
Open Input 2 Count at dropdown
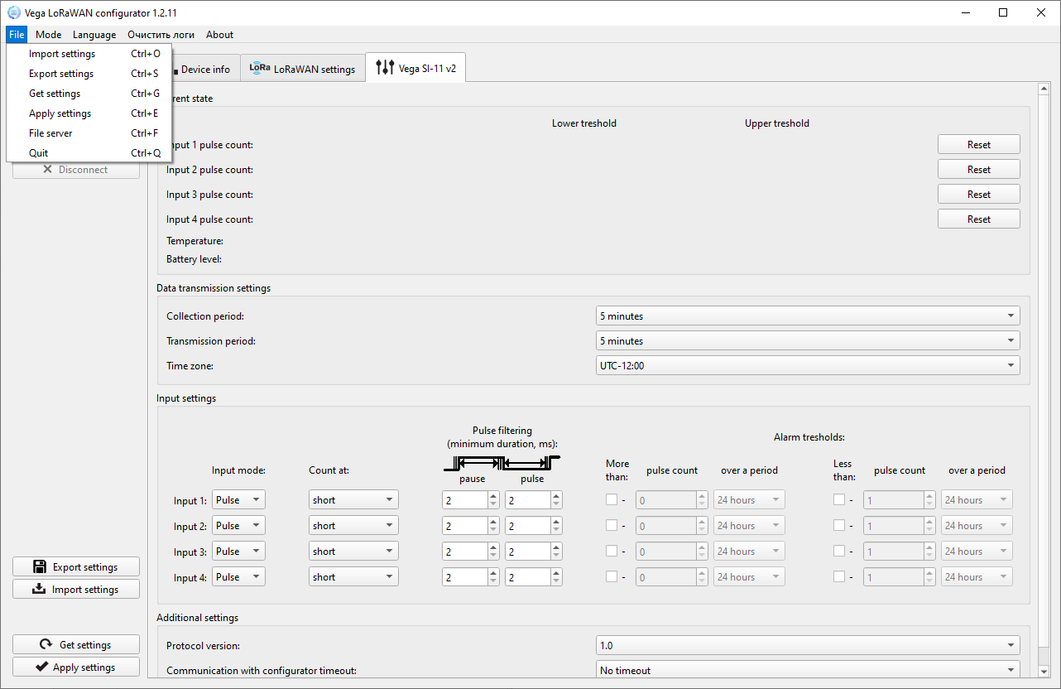[x=354, y=526]
